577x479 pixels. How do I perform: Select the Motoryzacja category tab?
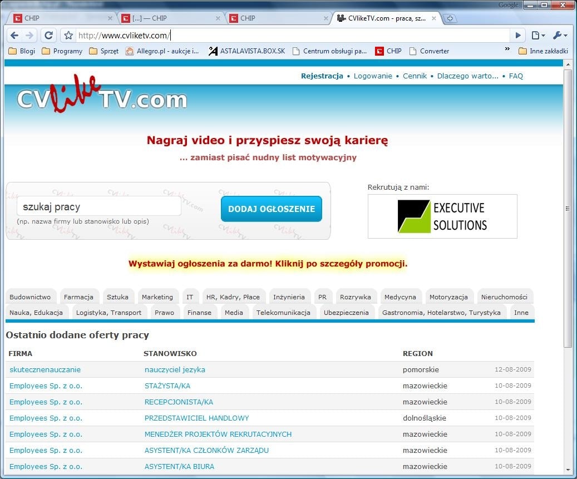[448, 297]
